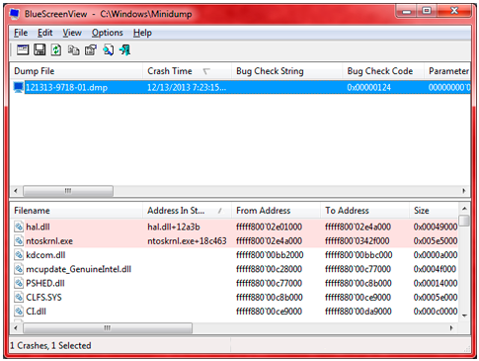Click status bar '1 Crashes, 1 Selected'

click(x=50, y=345)
